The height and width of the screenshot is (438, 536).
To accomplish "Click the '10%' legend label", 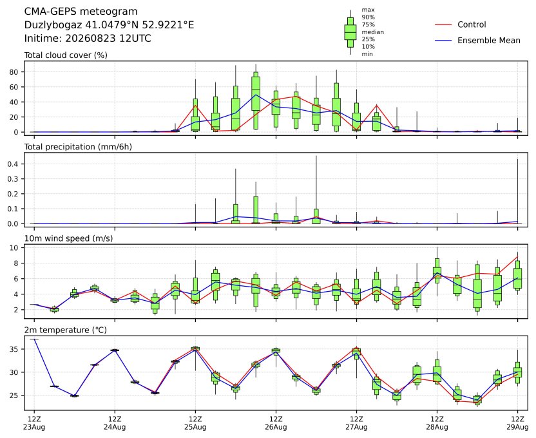I will tap(368, 47).
